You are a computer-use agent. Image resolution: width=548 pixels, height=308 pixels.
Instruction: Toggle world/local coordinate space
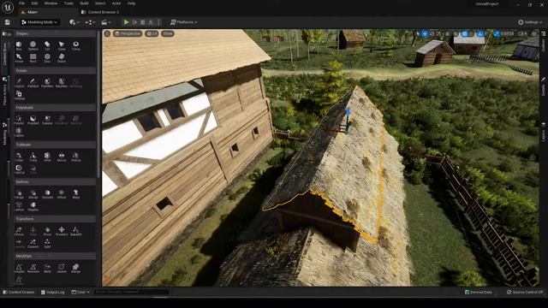click(448, 33)
